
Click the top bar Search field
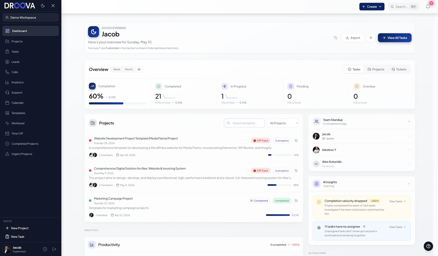(x=404, y=7)
